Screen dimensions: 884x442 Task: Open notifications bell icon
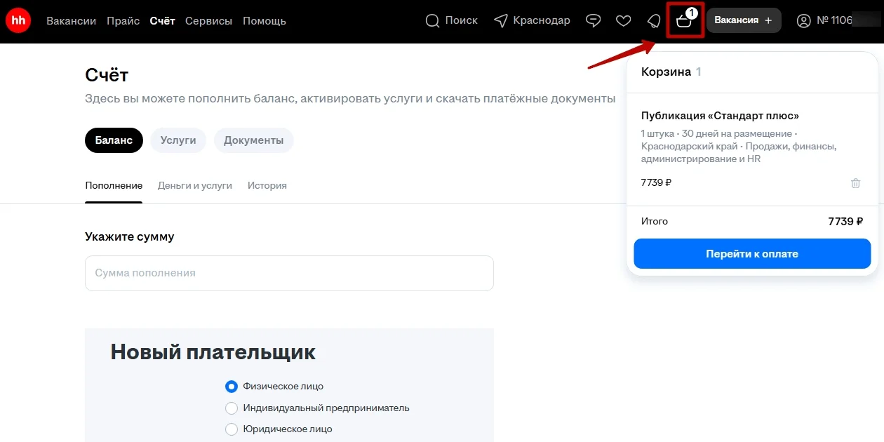pos(654,21)
